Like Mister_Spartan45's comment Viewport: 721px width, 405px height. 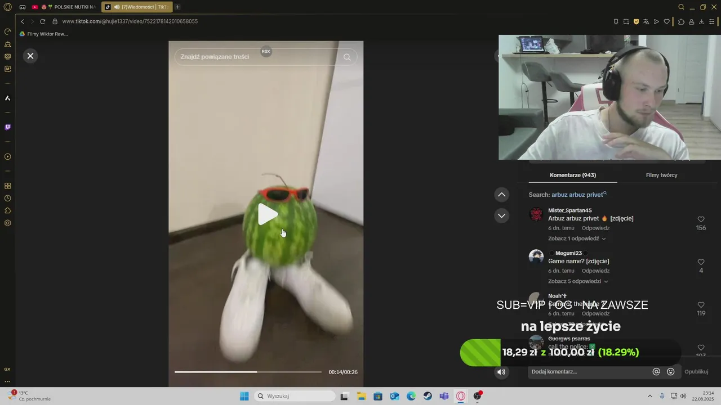(701, 219)
